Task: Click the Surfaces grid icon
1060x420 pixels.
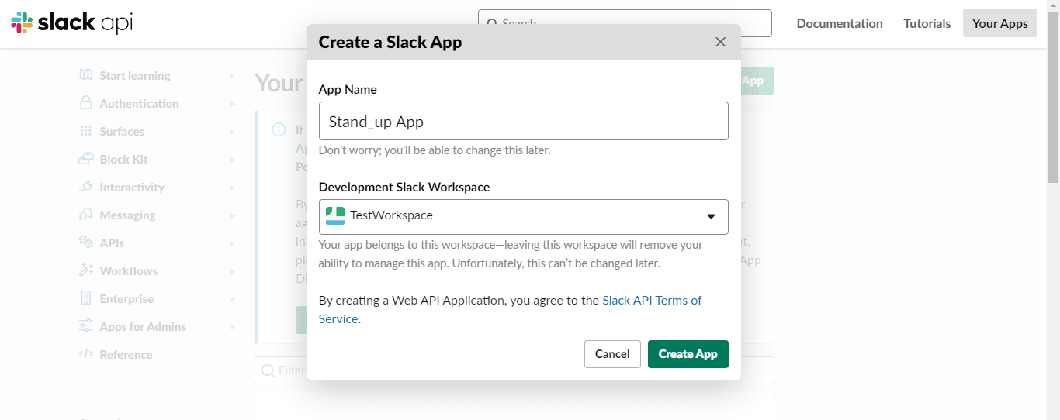Action: click(x=86, y=131)
